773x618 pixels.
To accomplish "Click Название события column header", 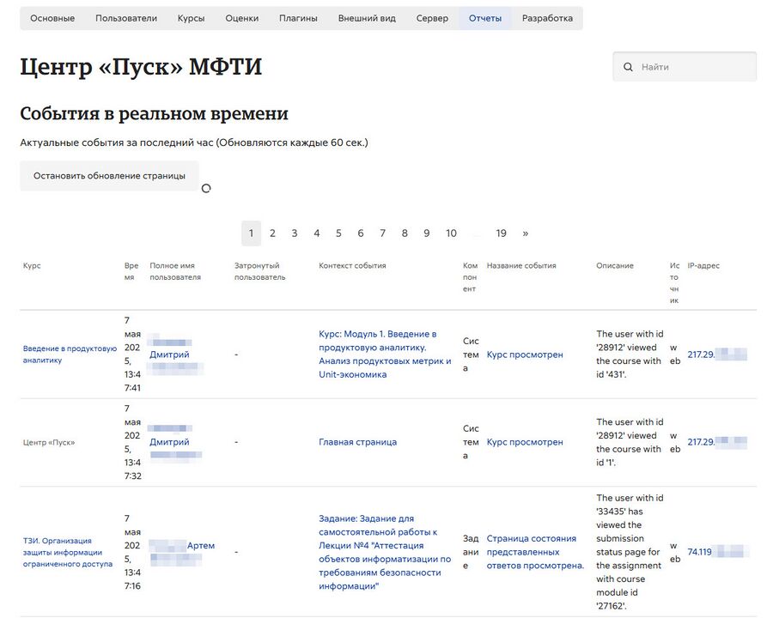I will click(521, 265).
